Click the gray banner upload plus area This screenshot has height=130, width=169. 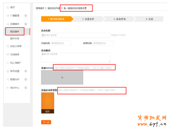coord(62,78)
